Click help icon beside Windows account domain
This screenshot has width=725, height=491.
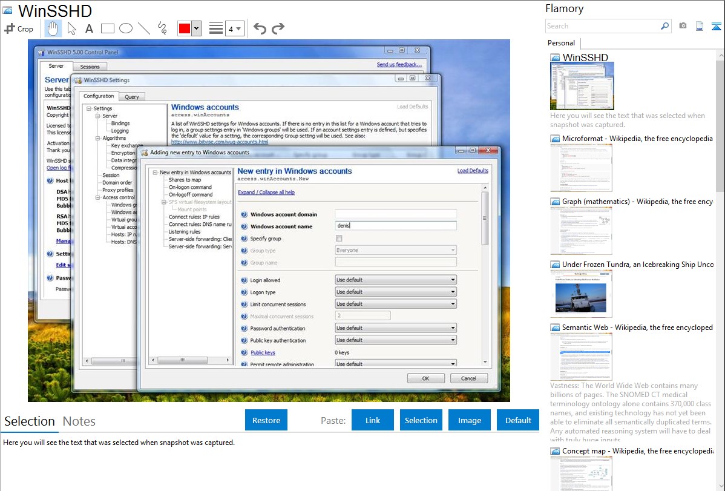244,214
